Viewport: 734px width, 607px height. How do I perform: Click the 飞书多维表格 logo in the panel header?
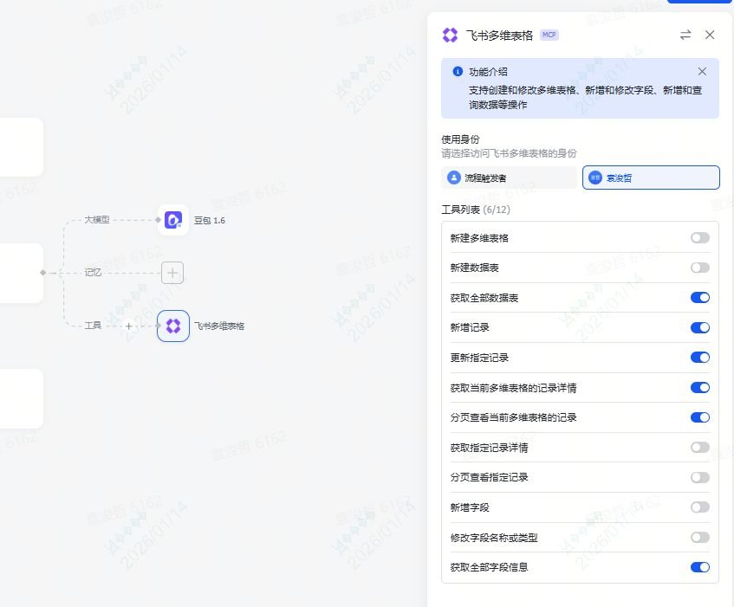pos(450,36)
